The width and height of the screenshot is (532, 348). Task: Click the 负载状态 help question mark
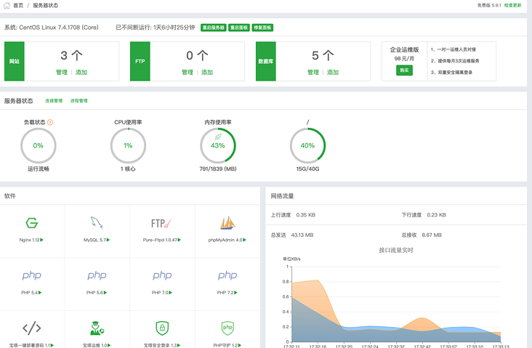pyautogui.click(x=50, y=122)
